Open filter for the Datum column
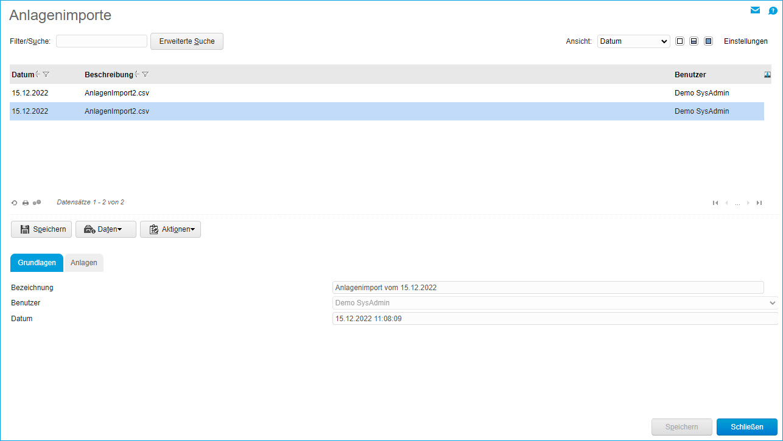This screenshot has height=441, width=783. (46, 74)
